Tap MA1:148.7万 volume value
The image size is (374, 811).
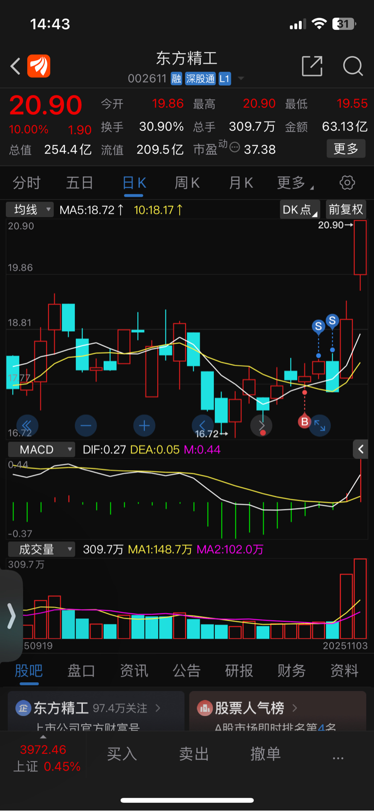(160, 550)
